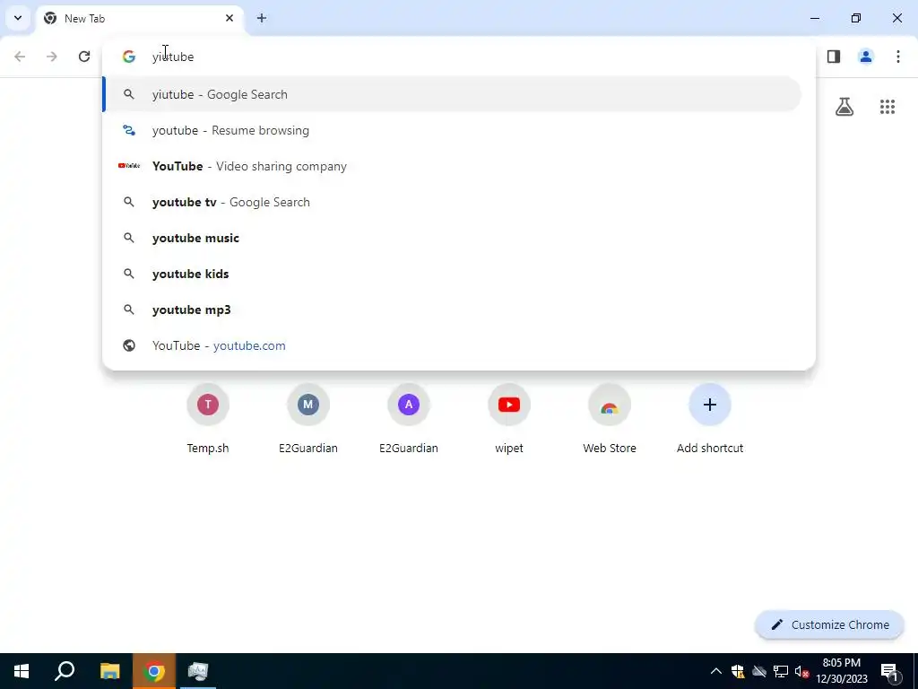Focus the address bar text yiutube
Viewport: 918px width, 689px height.
(x=173, y=57)
